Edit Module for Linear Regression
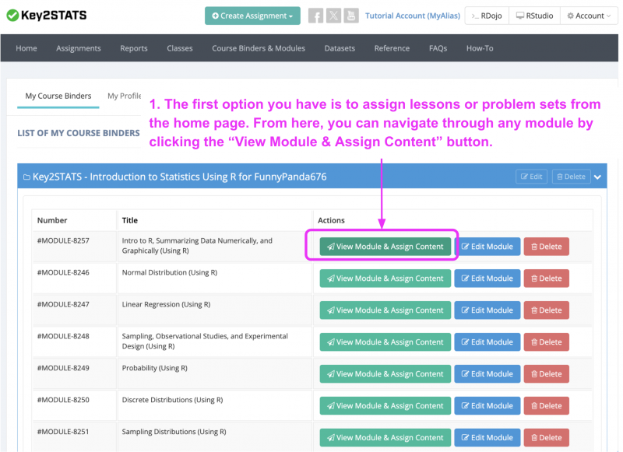This screenshot has width=623, height=452. tap(487, 310)
